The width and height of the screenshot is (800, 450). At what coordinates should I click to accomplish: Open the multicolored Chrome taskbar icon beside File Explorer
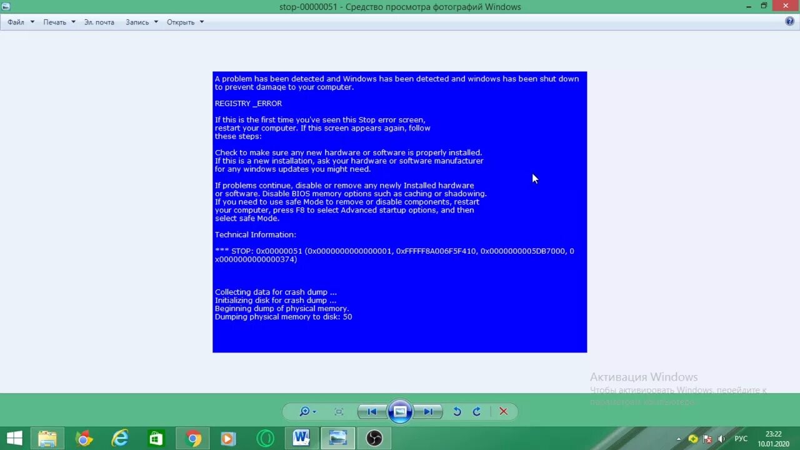[83, 439]
